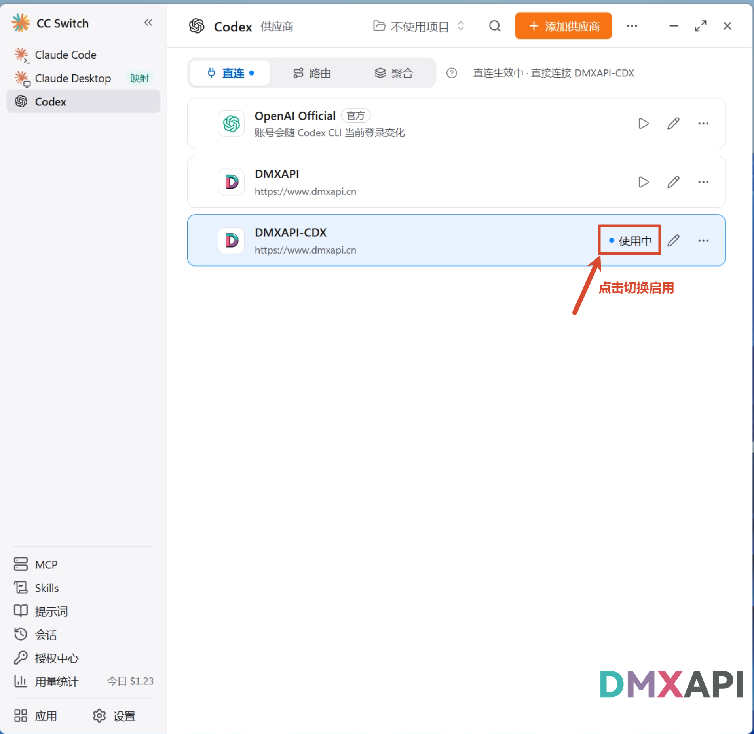Open 设置 settings
The height and width of the screenshot is (734, 754).
pos(114,716)
